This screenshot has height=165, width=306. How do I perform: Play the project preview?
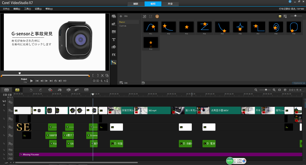coord(32,81)
